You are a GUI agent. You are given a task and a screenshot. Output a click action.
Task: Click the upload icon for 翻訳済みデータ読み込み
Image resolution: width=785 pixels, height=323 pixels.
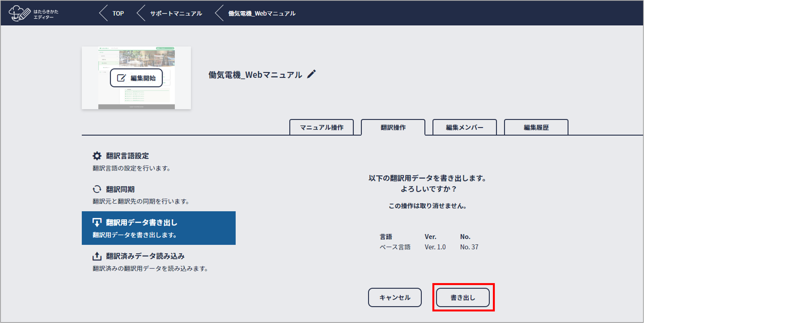(x=97, y=256)
